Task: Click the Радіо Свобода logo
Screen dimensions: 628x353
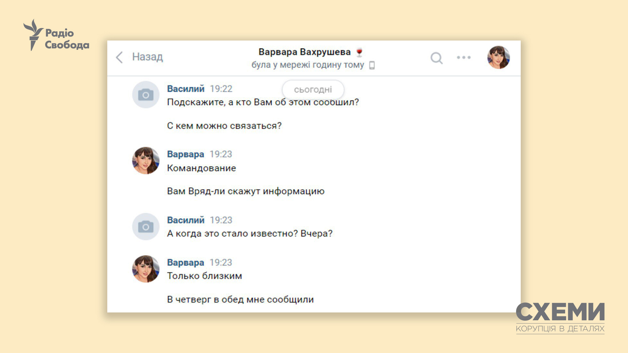Action: click(56, 35)
